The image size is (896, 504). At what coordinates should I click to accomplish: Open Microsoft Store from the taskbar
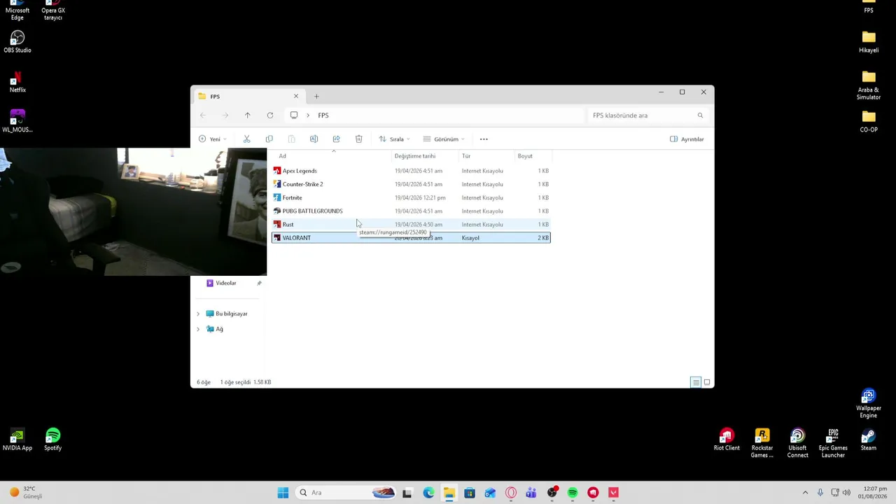tap(470, 493)
